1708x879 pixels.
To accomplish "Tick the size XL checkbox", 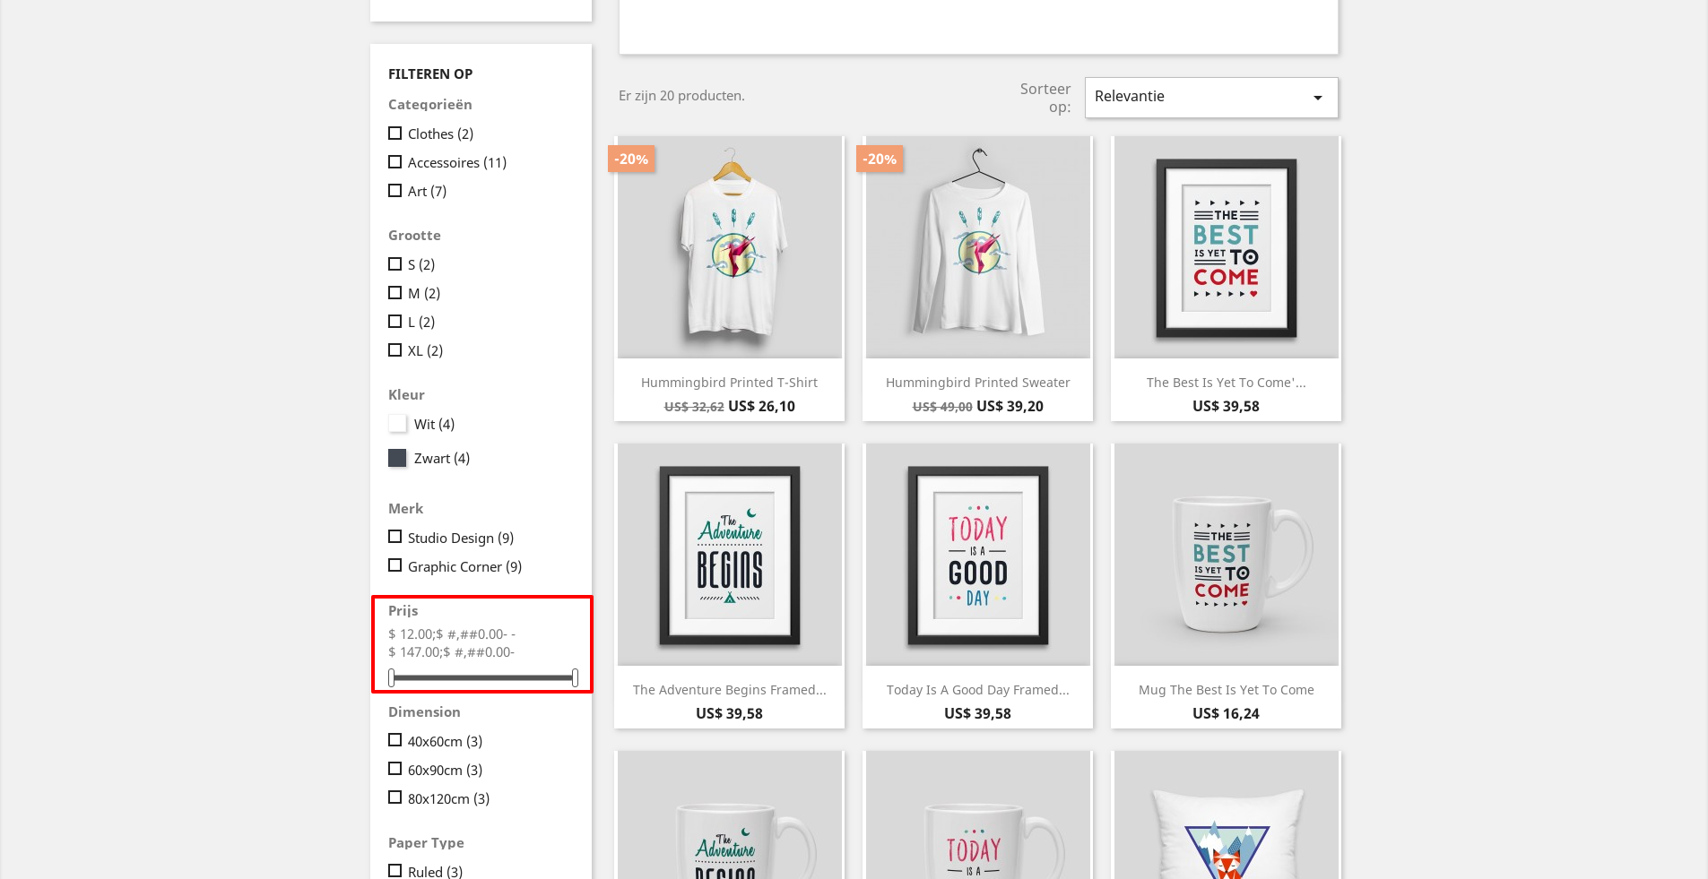I will click(x=394, y=350).
